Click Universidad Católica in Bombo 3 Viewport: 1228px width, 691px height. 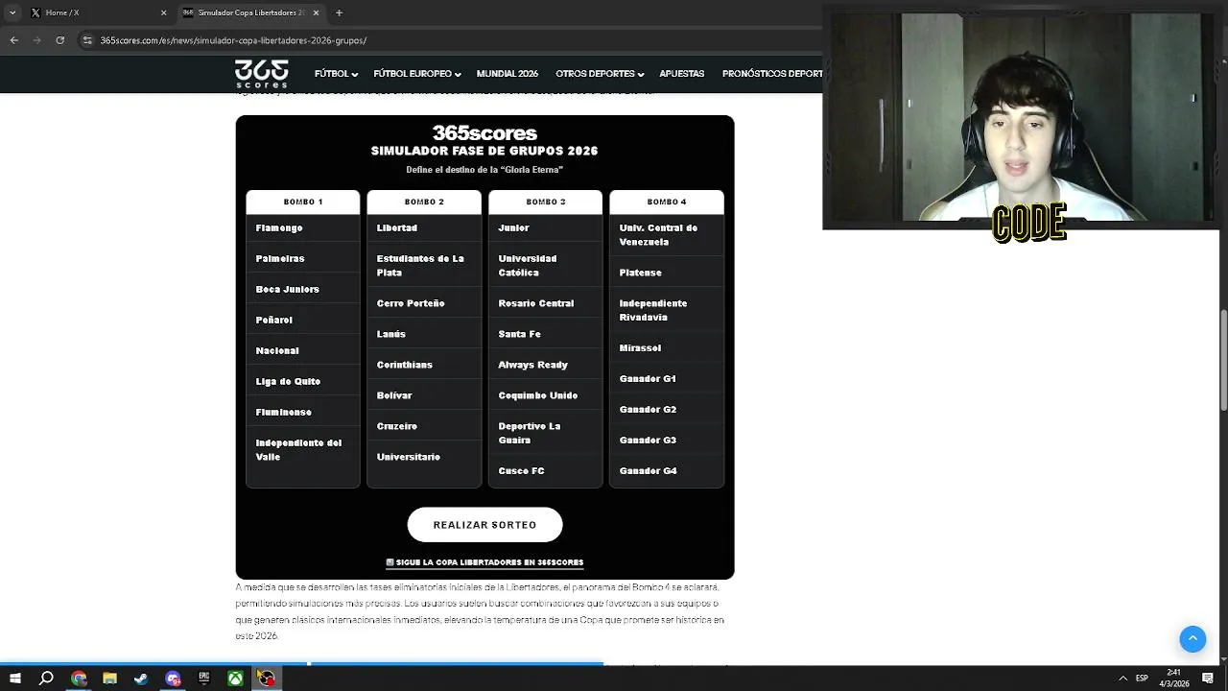(528, 266)
